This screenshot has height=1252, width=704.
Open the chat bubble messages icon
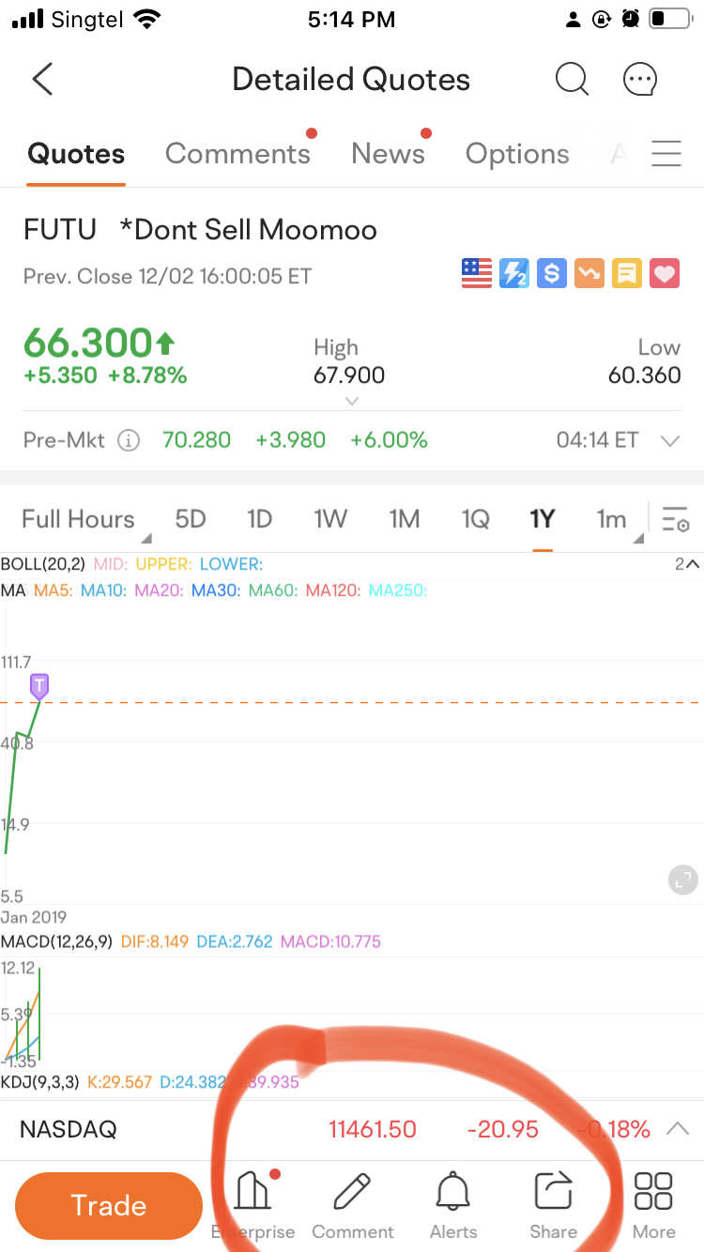point(640,80)
